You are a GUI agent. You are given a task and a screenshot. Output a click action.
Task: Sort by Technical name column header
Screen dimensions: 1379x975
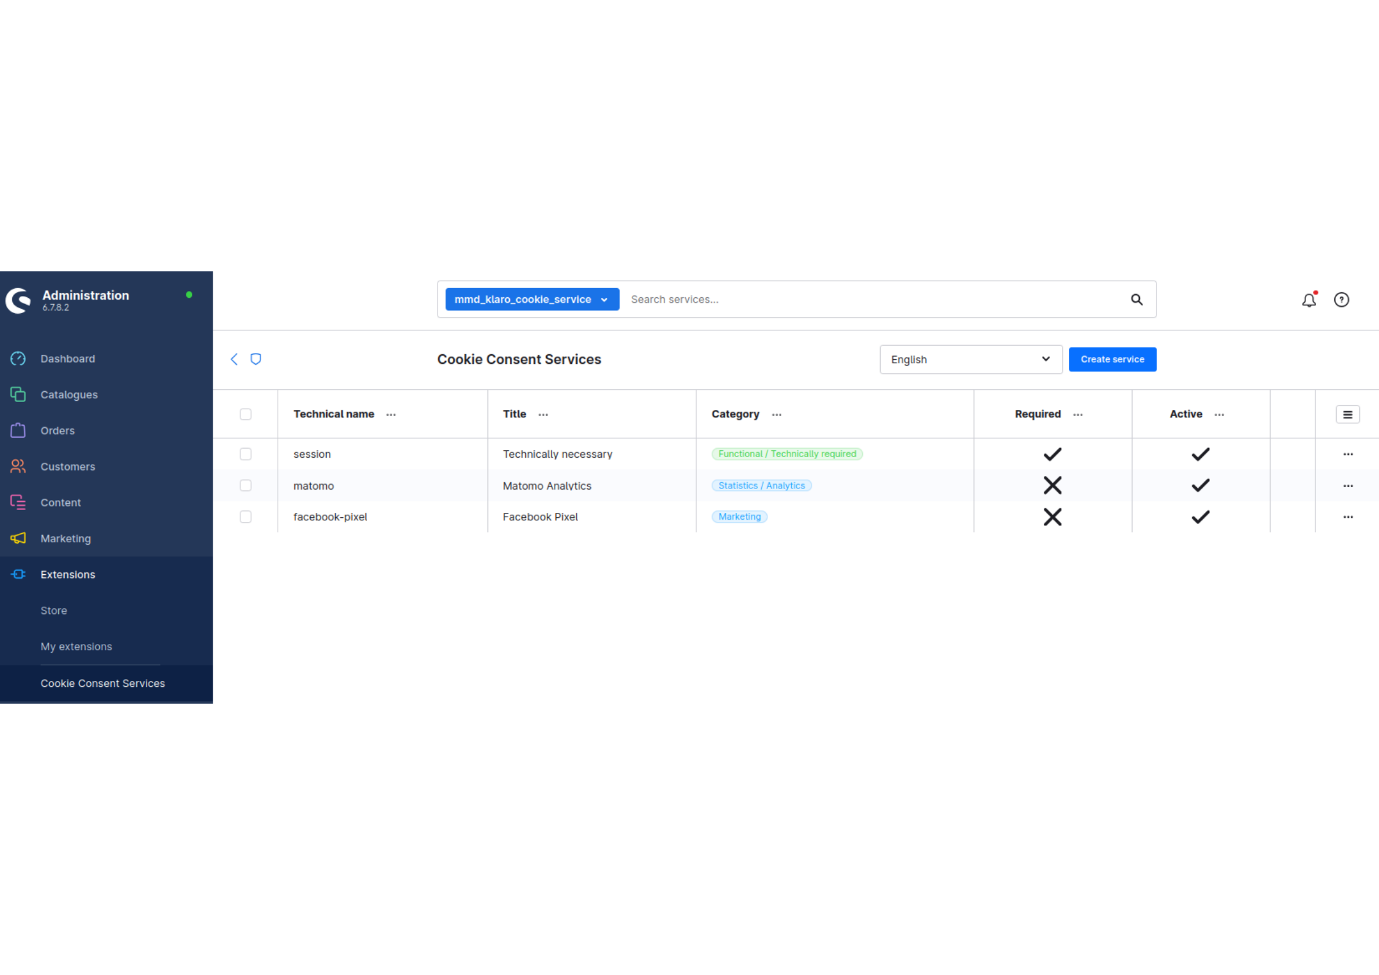[333, 414]
